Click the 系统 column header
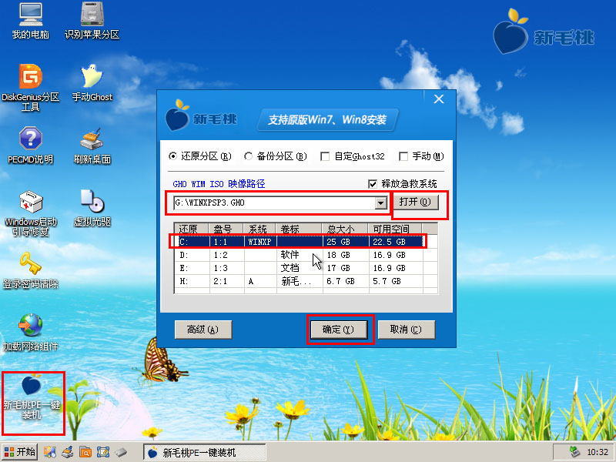616x462 pixels. coord(260,229)
